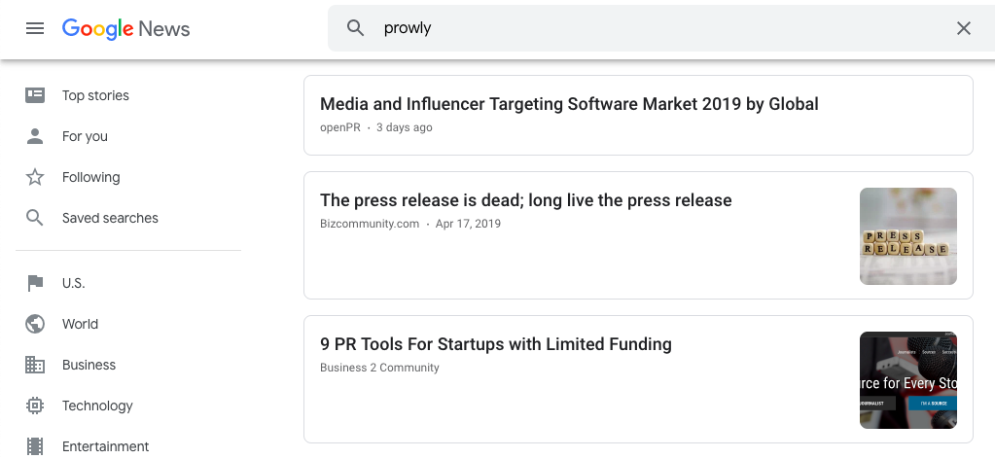Read 'The press release is dead' article

point(525,200)
